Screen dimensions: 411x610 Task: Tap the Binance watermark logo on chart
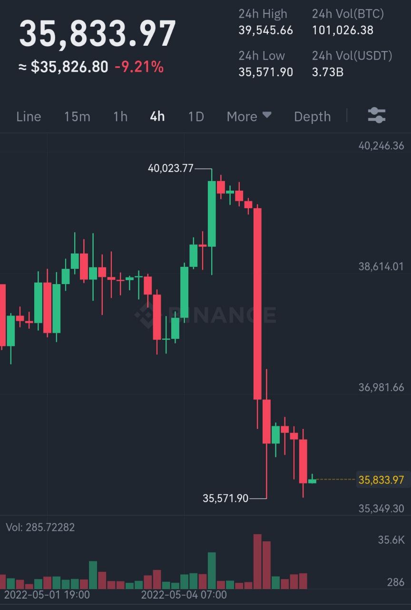205,315
